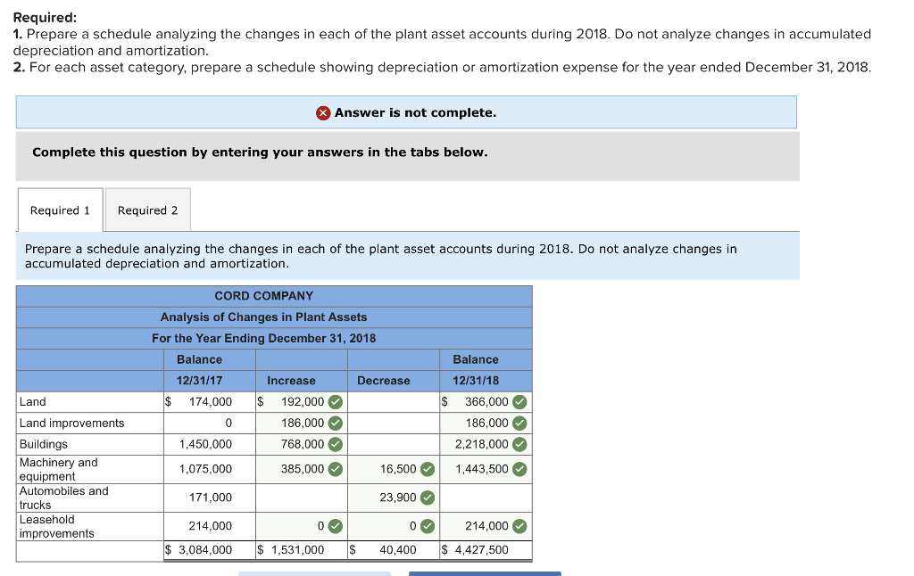Switch to the Required 2 tab
Screen dimensions: 914x576
pyautogui.click(x=147, y=210)
